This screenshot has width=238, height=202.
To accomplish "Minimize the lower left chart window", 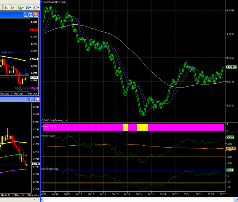I will [27, 99].
